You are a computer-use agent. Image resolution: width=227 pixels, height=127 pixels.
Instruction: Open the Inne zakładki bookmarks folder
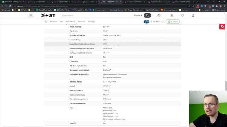[204, 10]
